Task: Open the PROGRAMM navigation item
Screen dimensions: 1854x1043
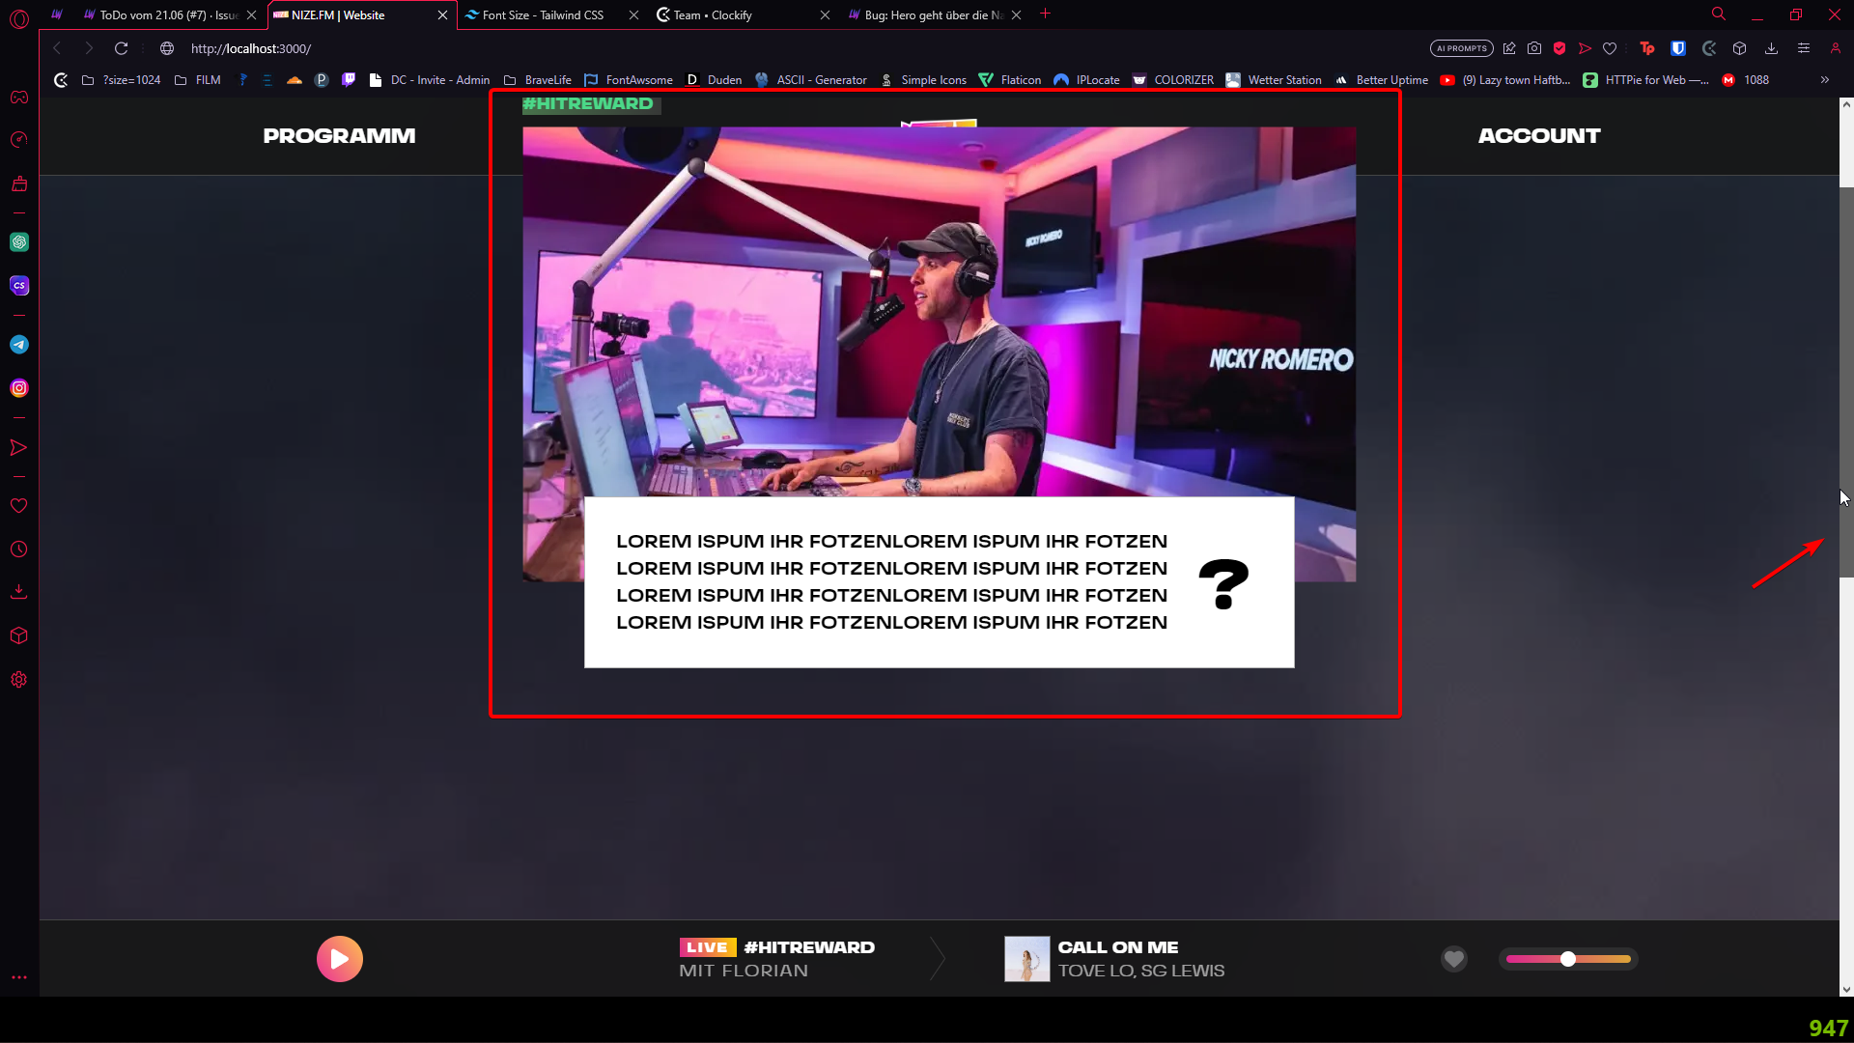Action: point(339,136)
